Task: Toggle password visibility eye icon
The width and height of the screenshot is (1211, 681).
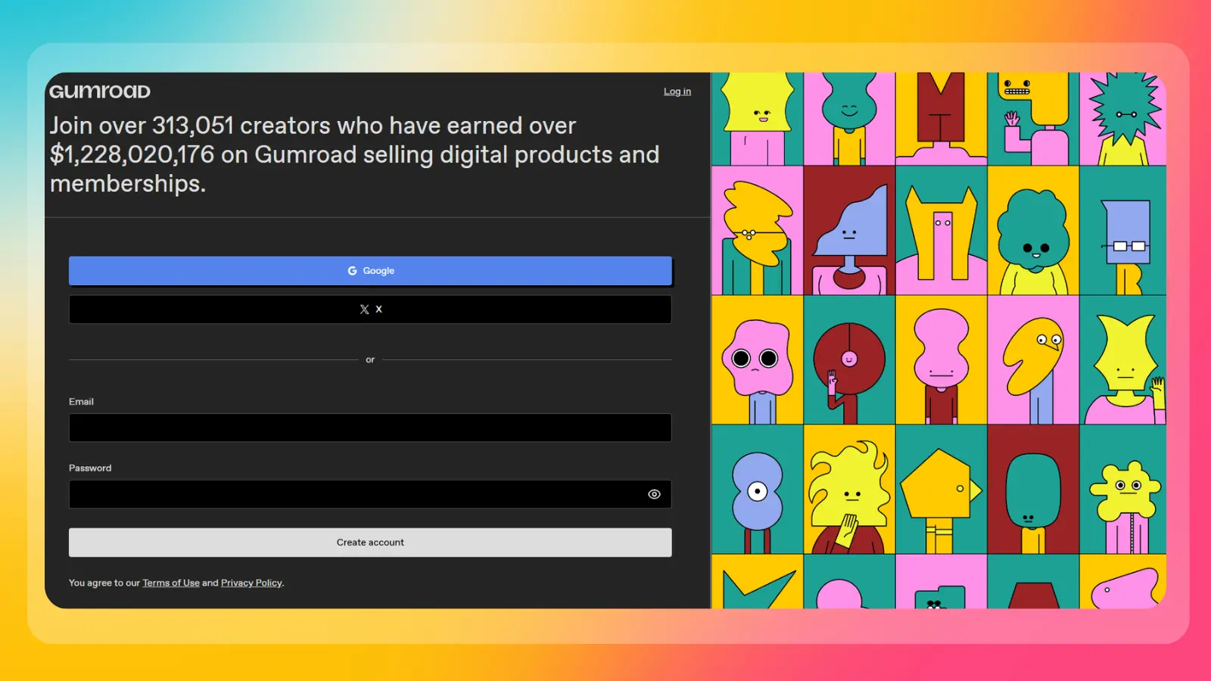Action: tap(655, 494)
